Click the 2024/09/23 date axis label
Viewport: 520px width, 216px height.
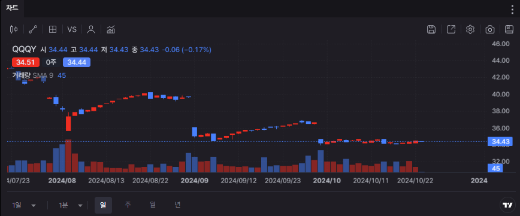[x=283, y=181]
